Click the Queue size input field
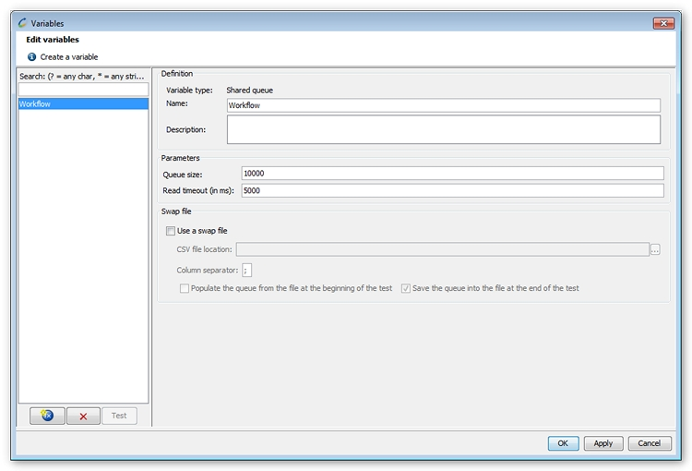This screenshot has width=692, height=471. 452,174
